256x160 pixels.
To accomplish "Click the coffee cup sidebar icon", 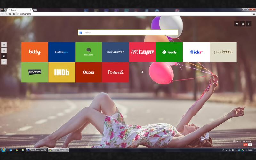I will (4, 56).
